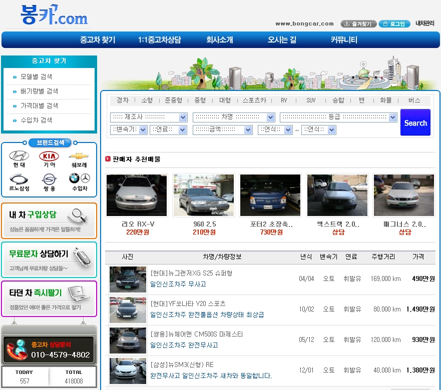
Task: Select the SUV vehicle type tab
Action: point(311,100)
